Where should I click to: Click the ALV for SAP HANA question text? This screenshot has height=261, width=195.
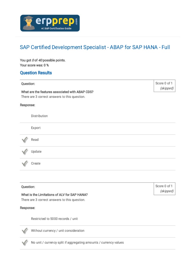coord(54,195)
